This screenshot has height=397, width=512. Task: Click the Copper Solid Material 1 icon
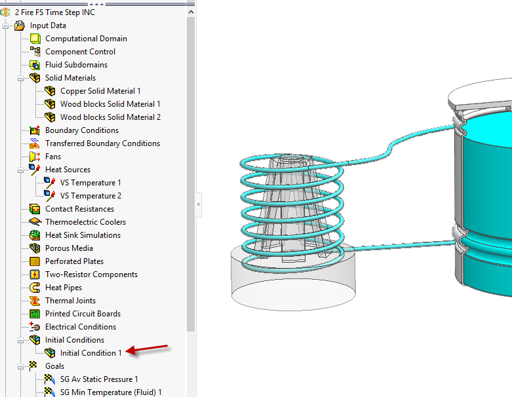tap(50, 90)
